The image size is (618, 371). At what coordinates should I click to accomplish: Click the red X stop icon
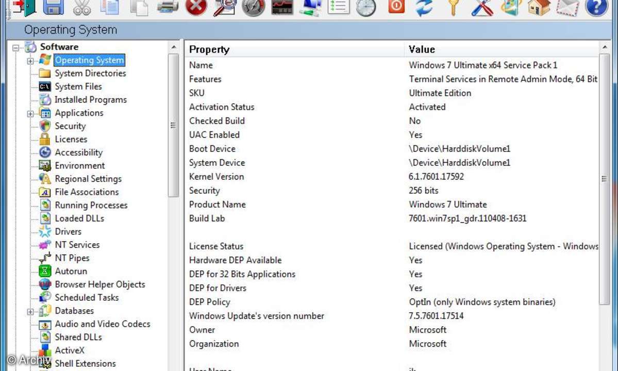point(196,7)
